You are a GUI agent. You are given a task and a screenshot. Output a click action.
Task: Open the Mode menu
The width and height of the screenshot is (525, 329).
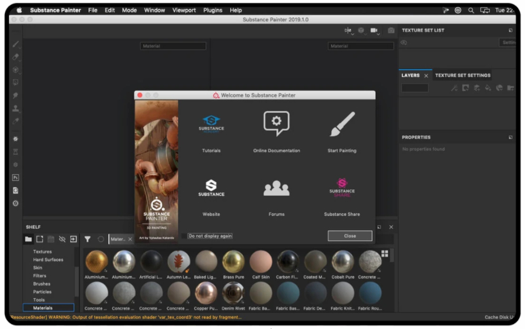tap(129, 10)
